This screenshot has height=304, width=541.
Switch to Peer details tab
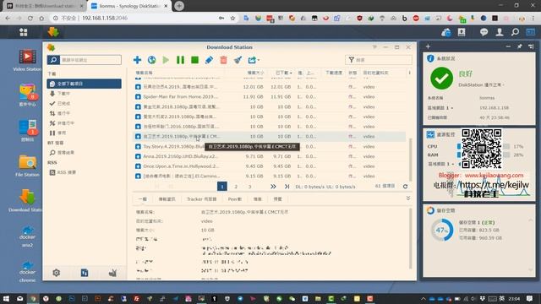235,199
